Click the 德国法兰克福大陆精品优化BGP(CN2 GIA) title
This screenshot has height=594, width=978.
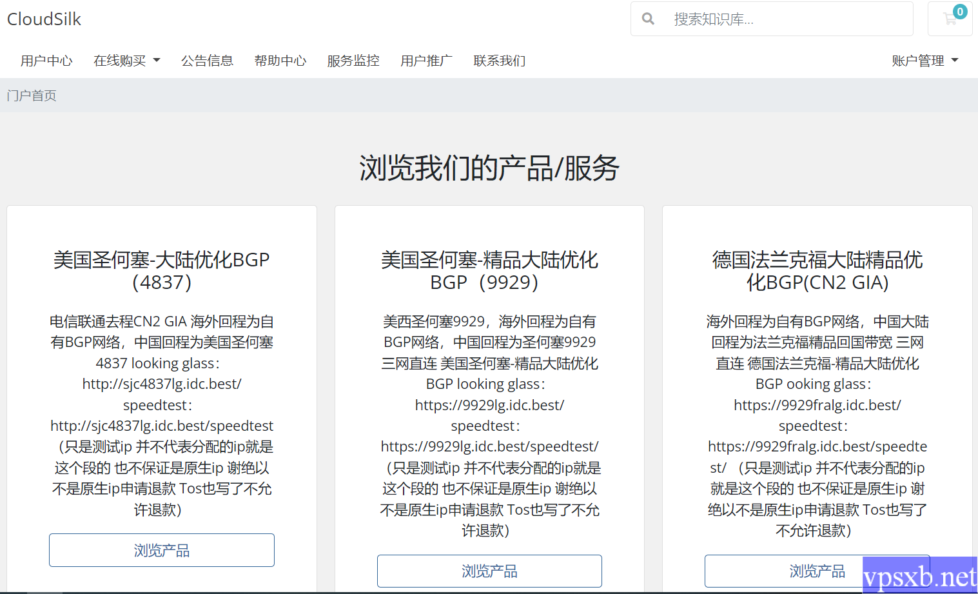[817, 271]
